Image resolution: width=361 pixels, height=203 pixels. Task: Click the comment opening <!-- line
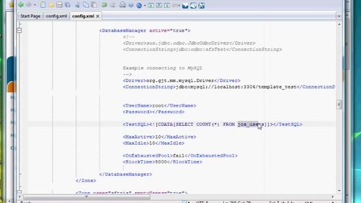129,37
